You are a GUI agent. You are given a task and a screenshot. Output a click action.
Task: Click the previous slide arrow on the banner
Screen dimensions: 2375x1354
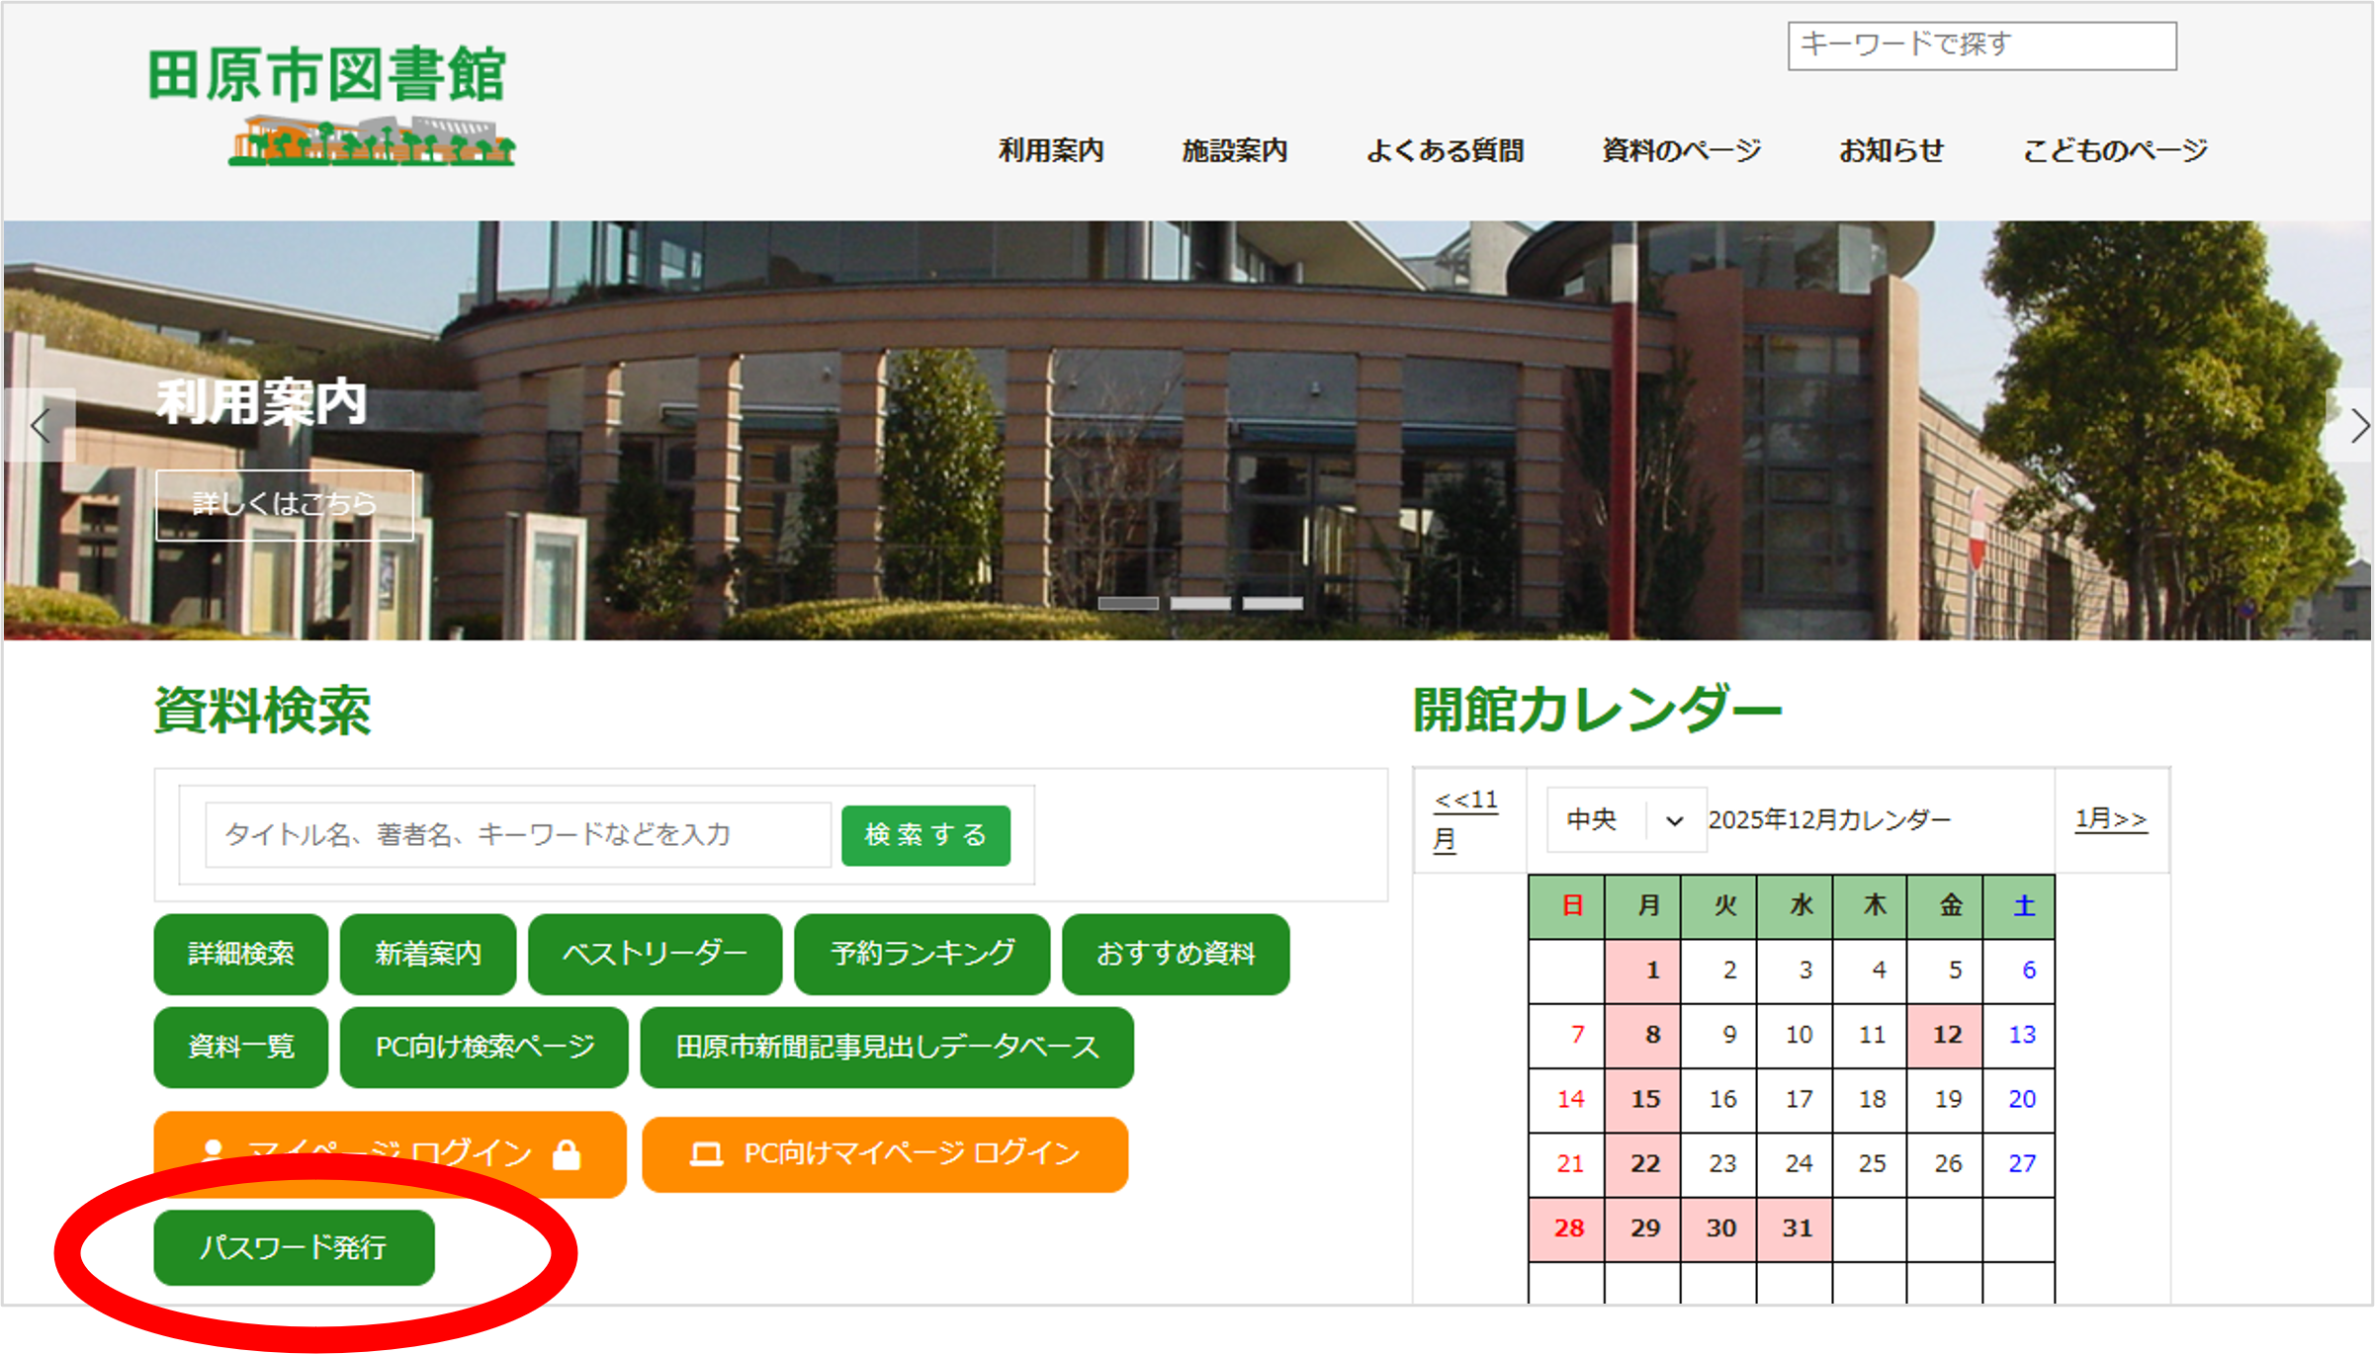(41, 426)
